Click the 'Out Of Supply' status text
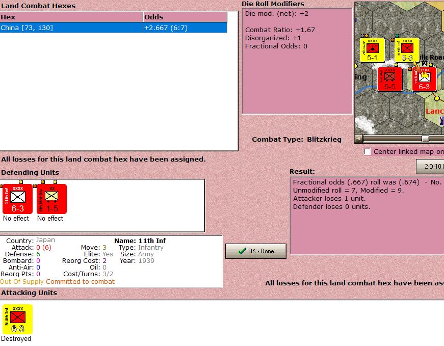Viewport: 444px width, 346px height. [x=22, y=281]
